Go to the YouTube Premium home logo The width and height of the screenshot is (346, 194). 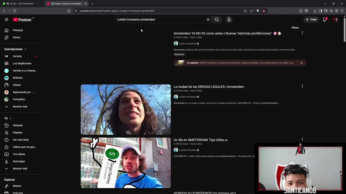pyautogui.click(x=22, y=20)
